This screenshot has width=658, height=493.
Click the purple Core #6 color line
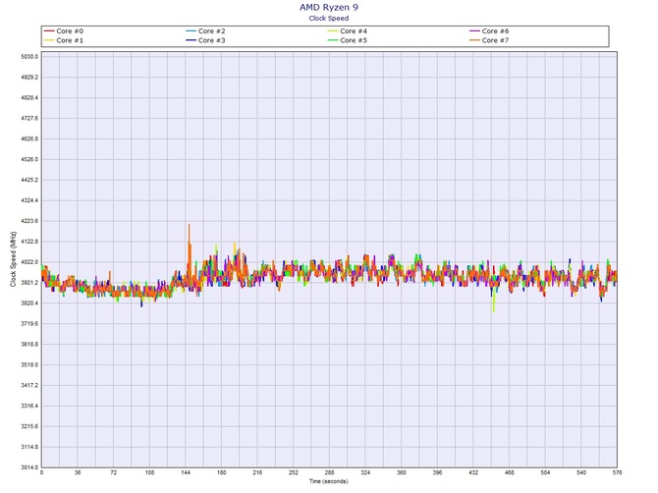[x=474, y=31]
